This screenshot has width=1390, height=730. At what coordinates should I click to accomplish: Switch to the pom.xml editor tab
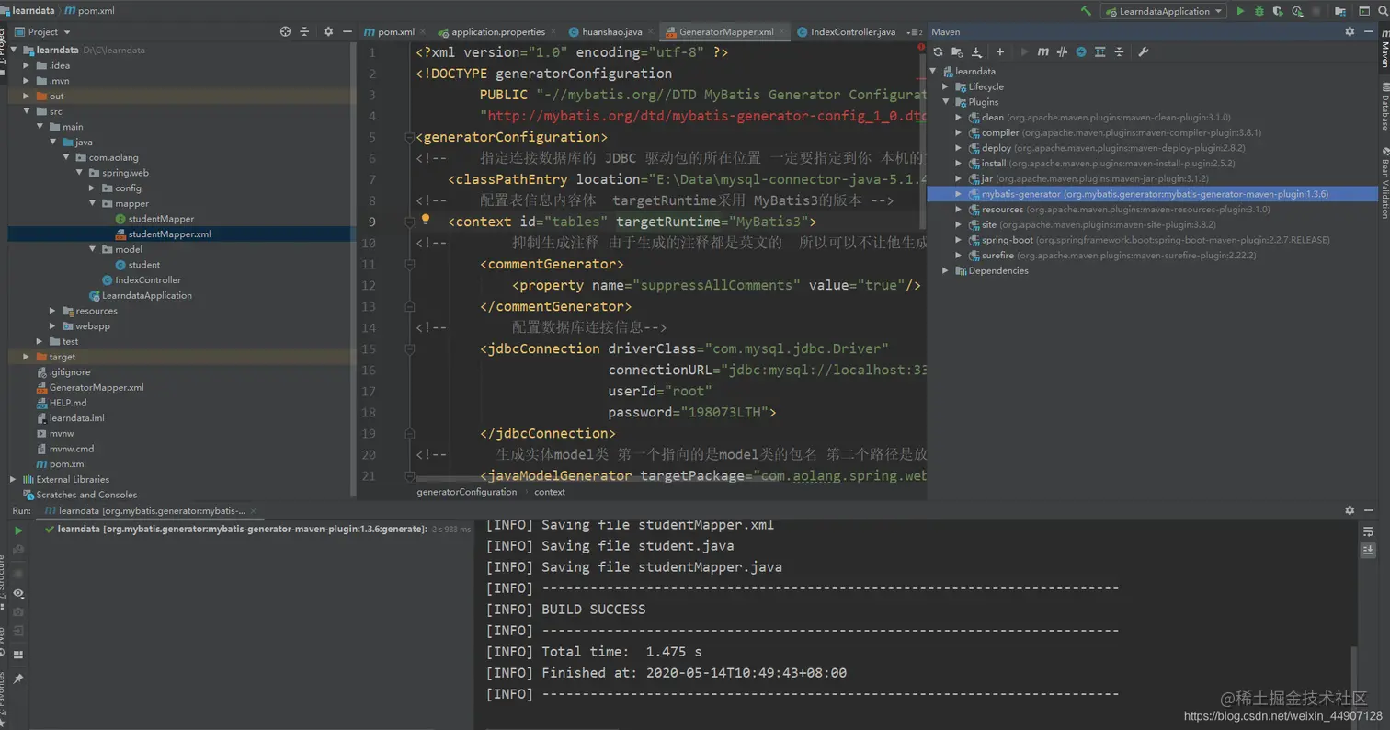394,31
